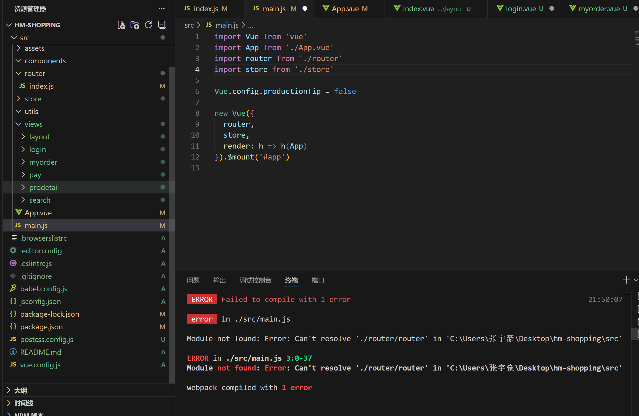Image resolution: width=639 pixels, height=416 pixels.
Task: Click src in the breadcrumb path
Action: pyautogui.click(x=189, y=25)
